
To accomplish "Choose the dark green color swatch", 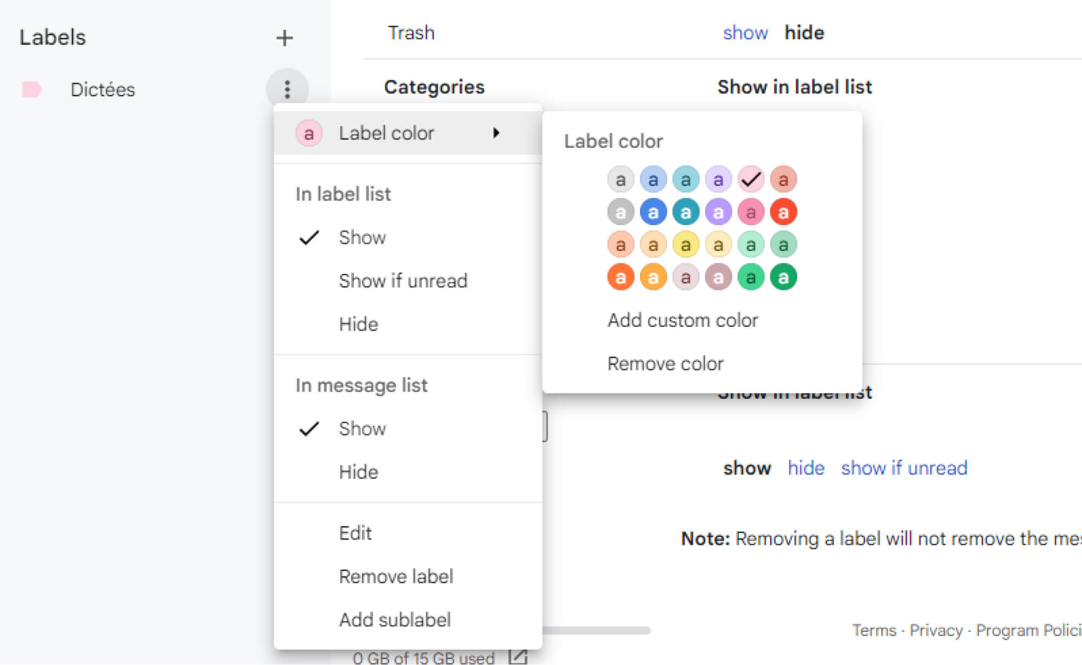I will pyautogui.click(x=783, y=278).
